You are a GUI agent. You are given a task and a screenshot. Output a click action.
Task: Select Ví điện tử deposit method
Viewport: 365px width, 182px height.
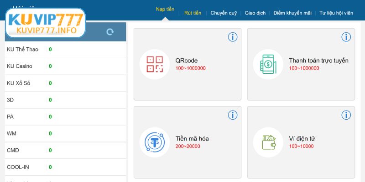coord(301,142)
